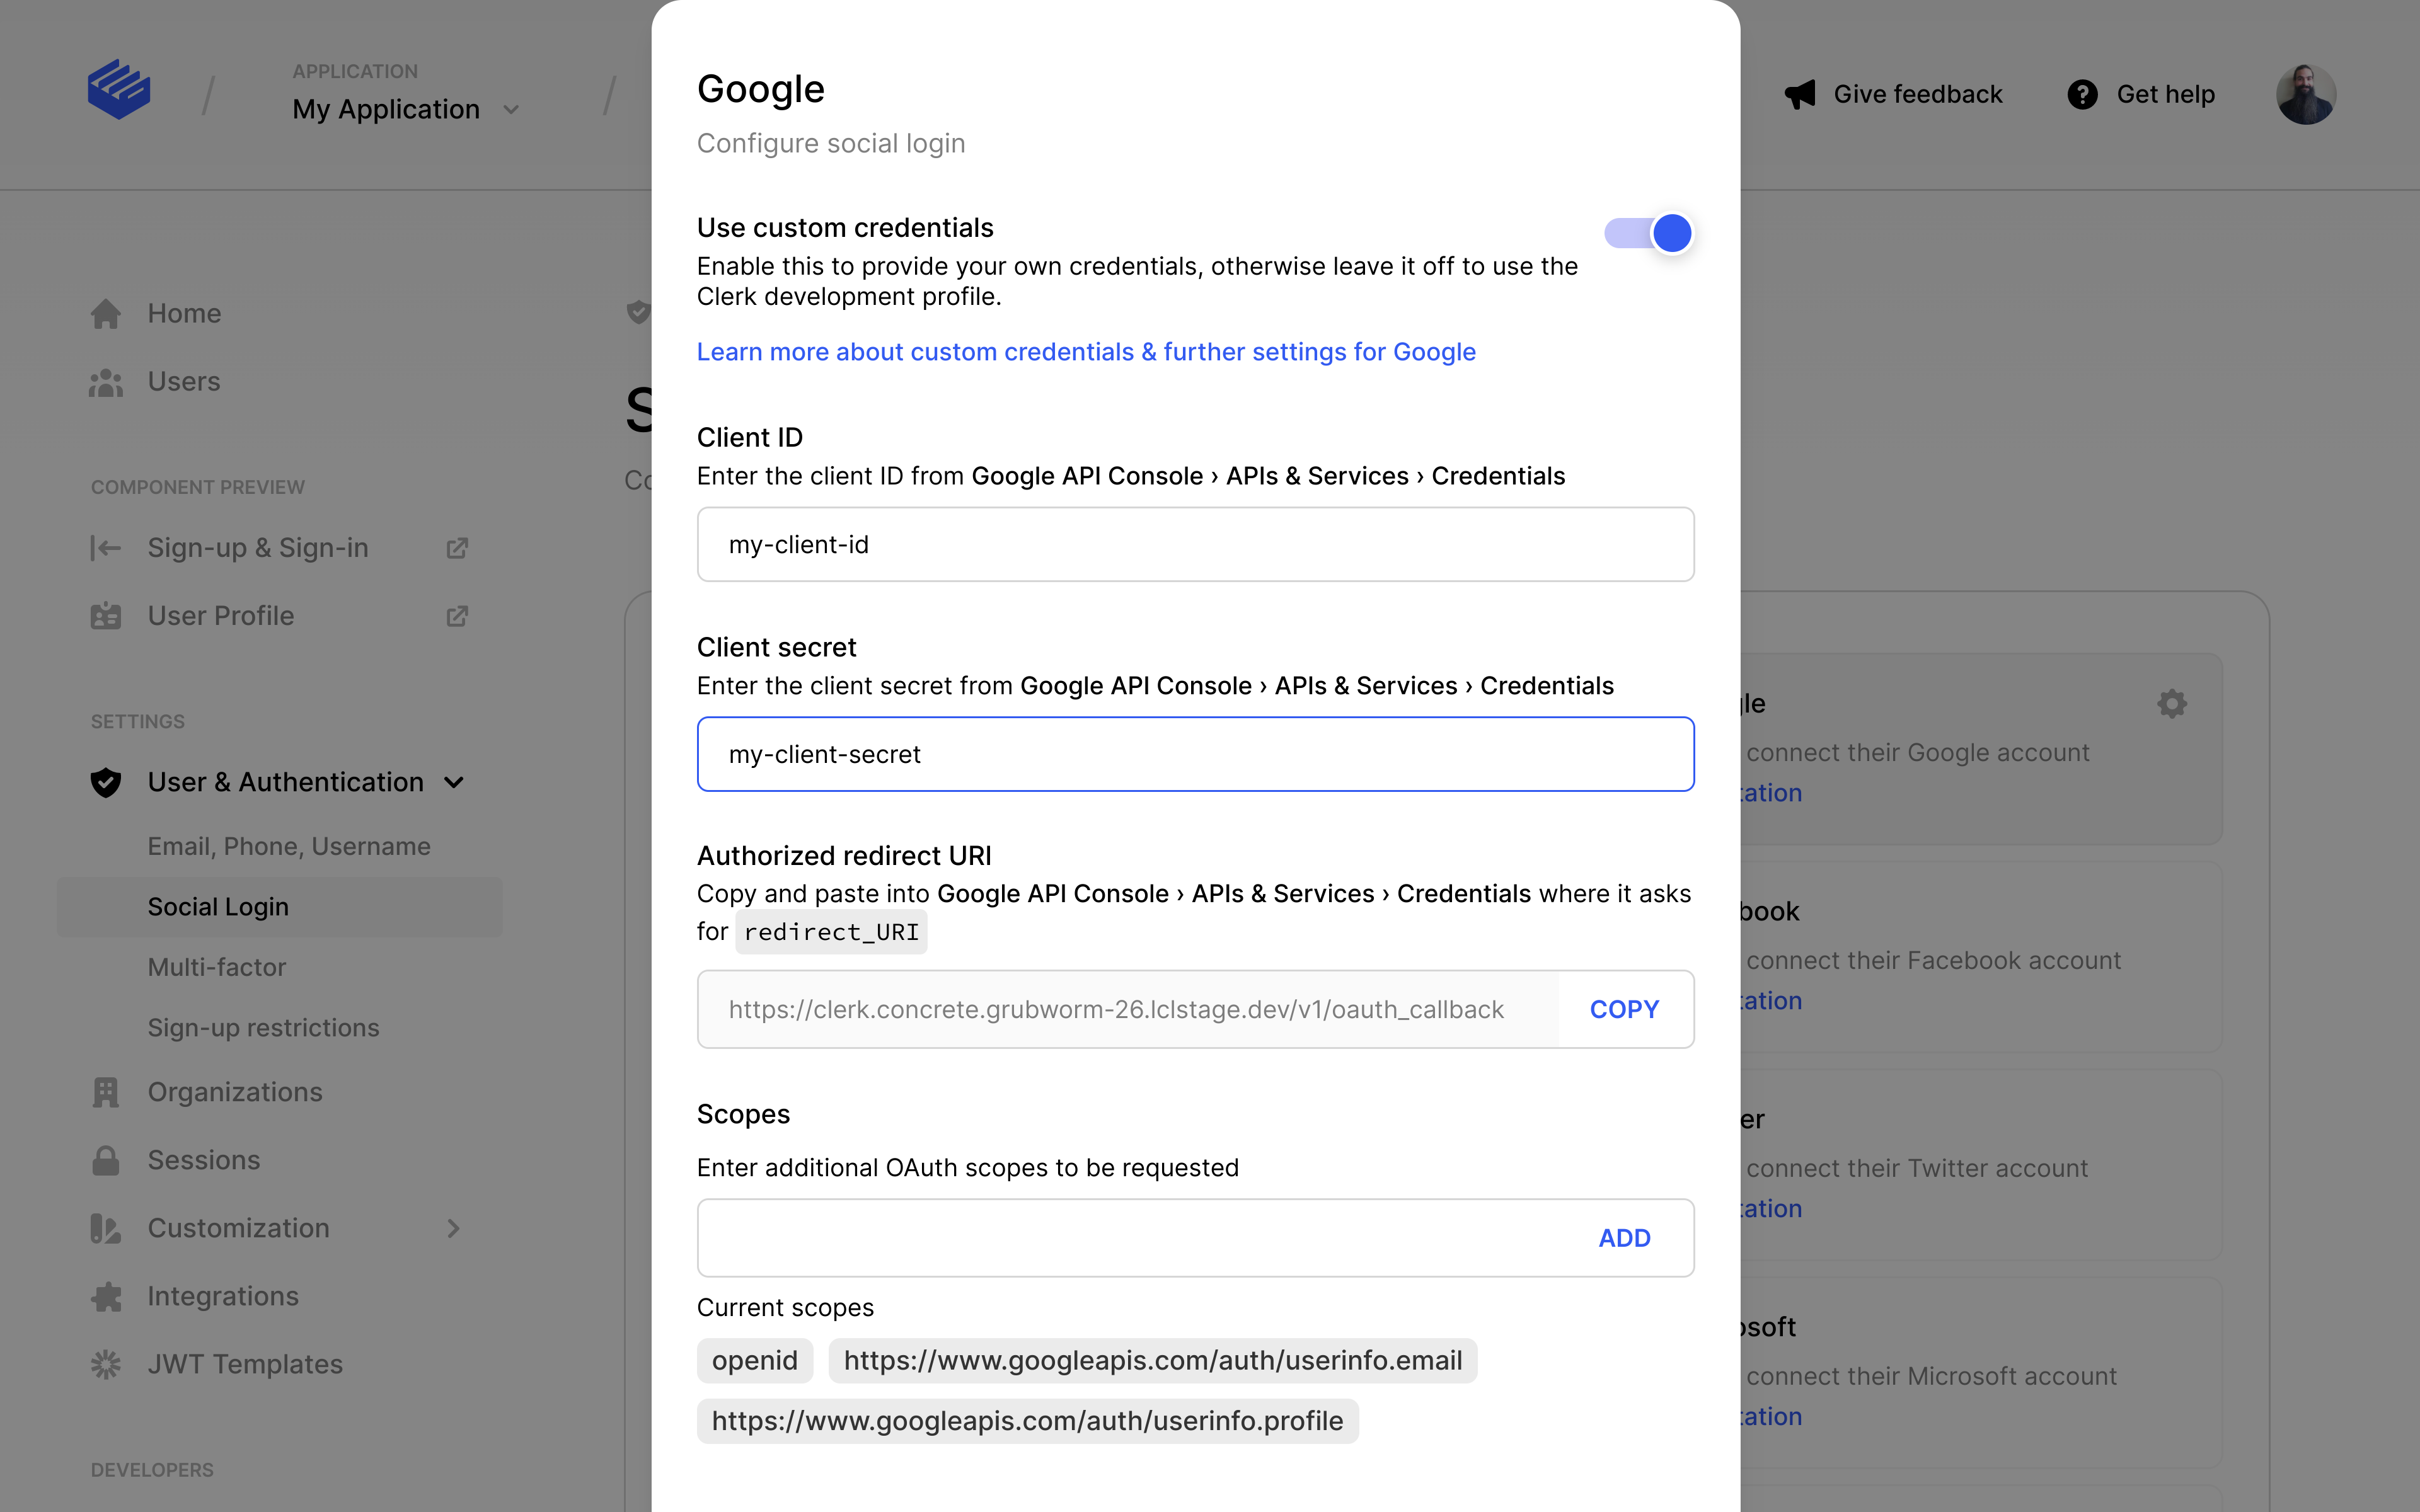
Task: Expand Customization submenu chevron
Action: pos(454,1228)
